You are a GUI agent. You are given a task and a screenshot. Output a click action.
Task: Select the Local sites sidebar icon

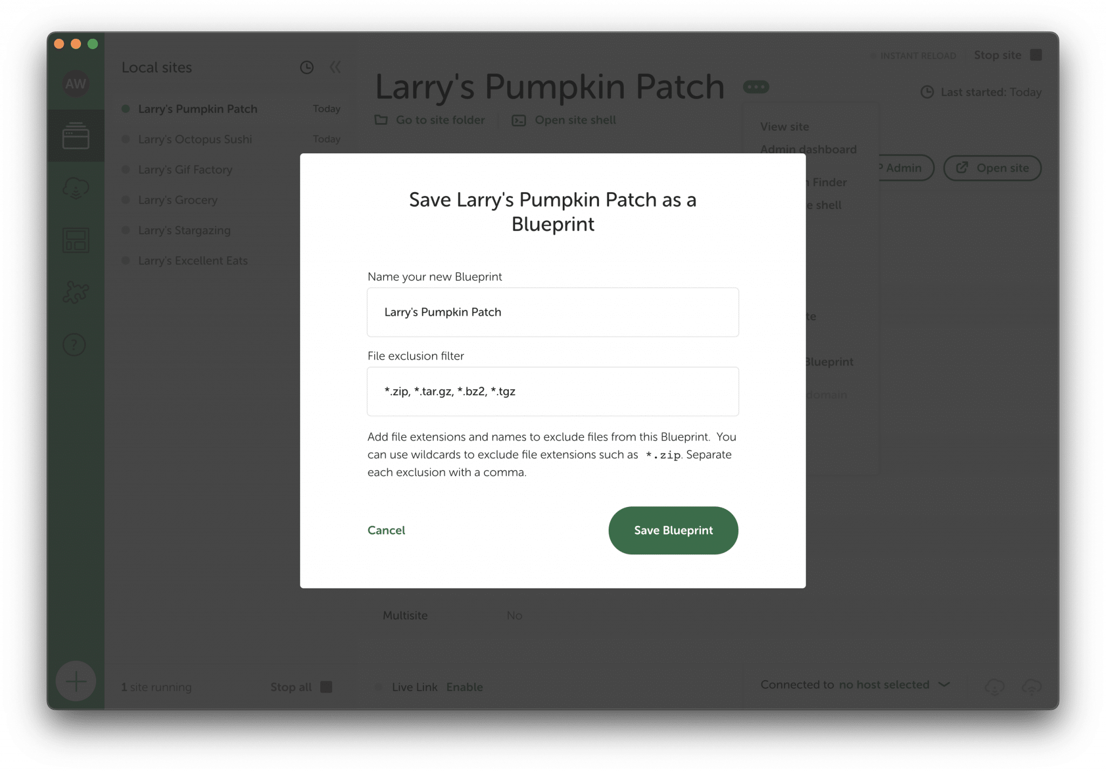(76, 136)
